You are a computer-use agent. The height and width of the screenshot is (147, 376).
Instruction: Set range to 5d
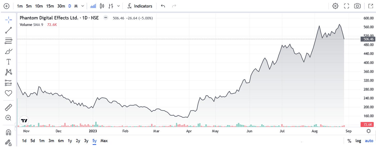tap(33, 141)
